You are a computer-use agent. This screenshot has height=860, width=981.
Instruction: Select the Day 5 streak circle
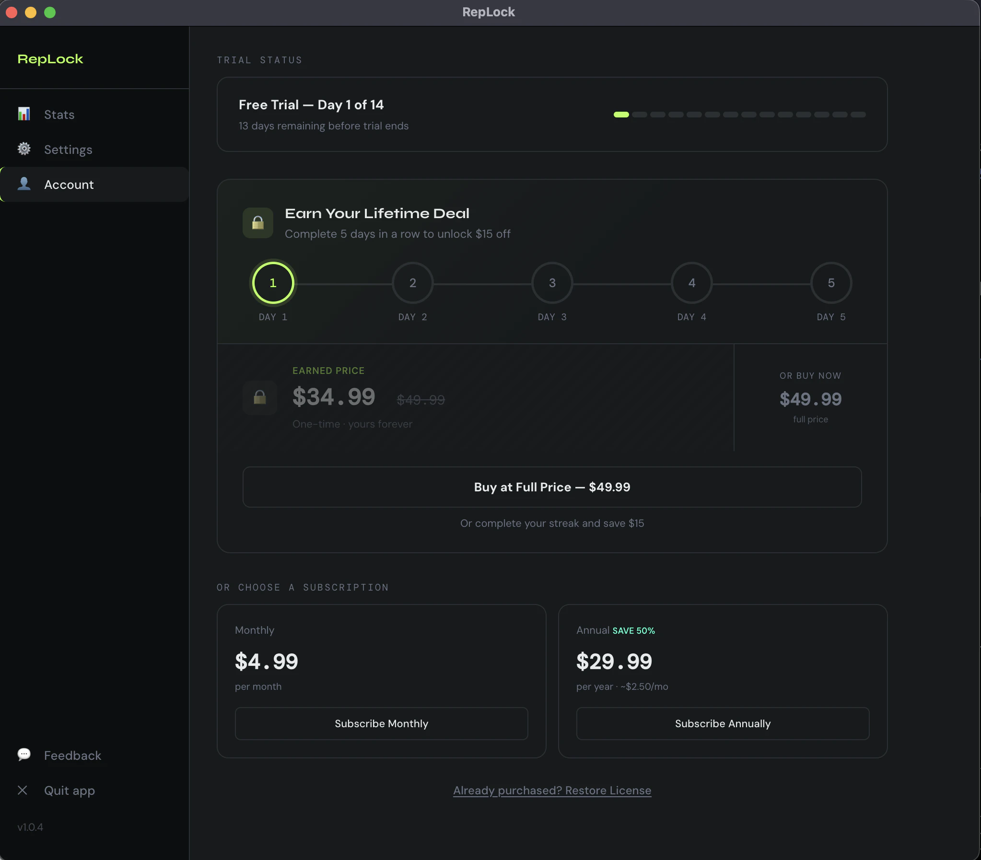point(831,283)
